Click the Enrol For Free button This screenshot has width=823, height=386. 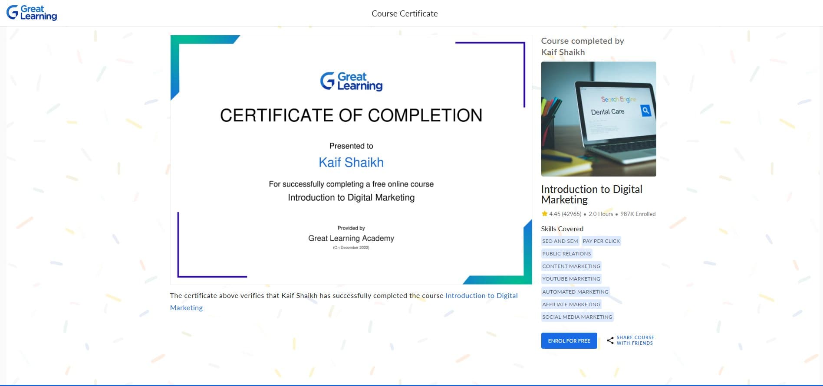(x=569, y=341)
